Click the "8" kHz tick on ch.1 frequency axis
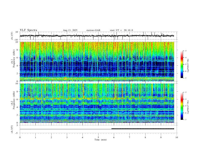The image size is (199, 154). tap(17, 50)
